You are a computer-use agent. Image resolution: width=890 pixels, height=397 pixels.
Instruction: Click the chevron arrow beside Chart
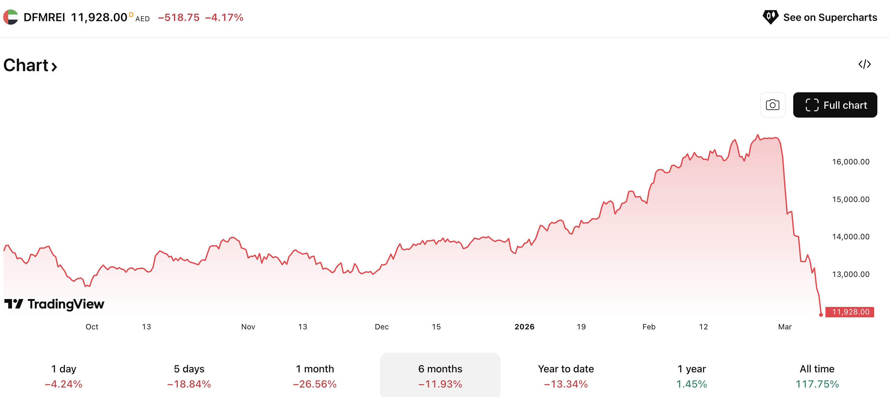54,66
